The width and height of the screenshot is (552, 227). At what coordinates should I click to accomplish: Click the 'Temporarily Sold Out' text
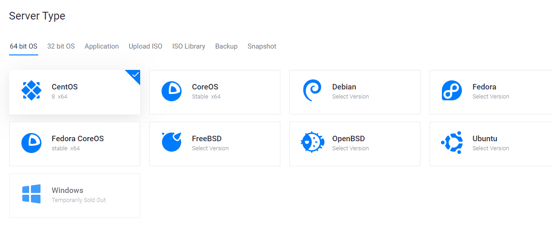(79, 200)
